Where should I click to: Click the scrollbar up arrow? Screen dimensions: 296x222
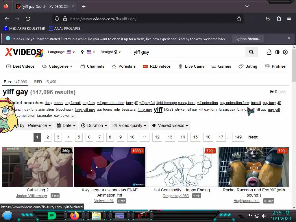click(294, 47)
